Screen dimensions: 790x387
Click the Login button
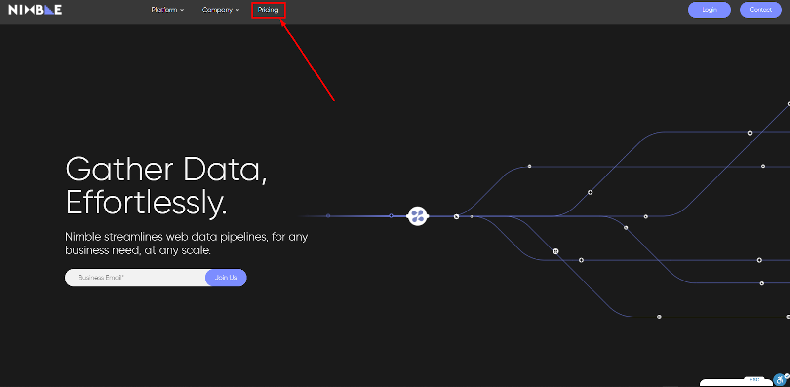click(x=709, y=10)
